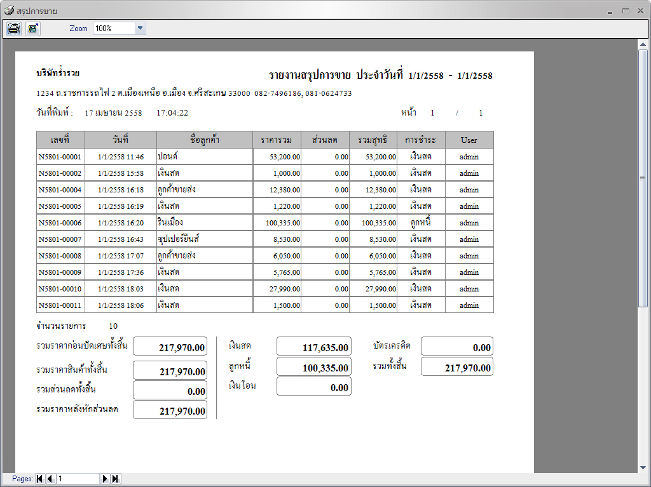The image size is (651, 487).
Task: Click the ส่วนลด column header
Action: click(x=325, y=140)
